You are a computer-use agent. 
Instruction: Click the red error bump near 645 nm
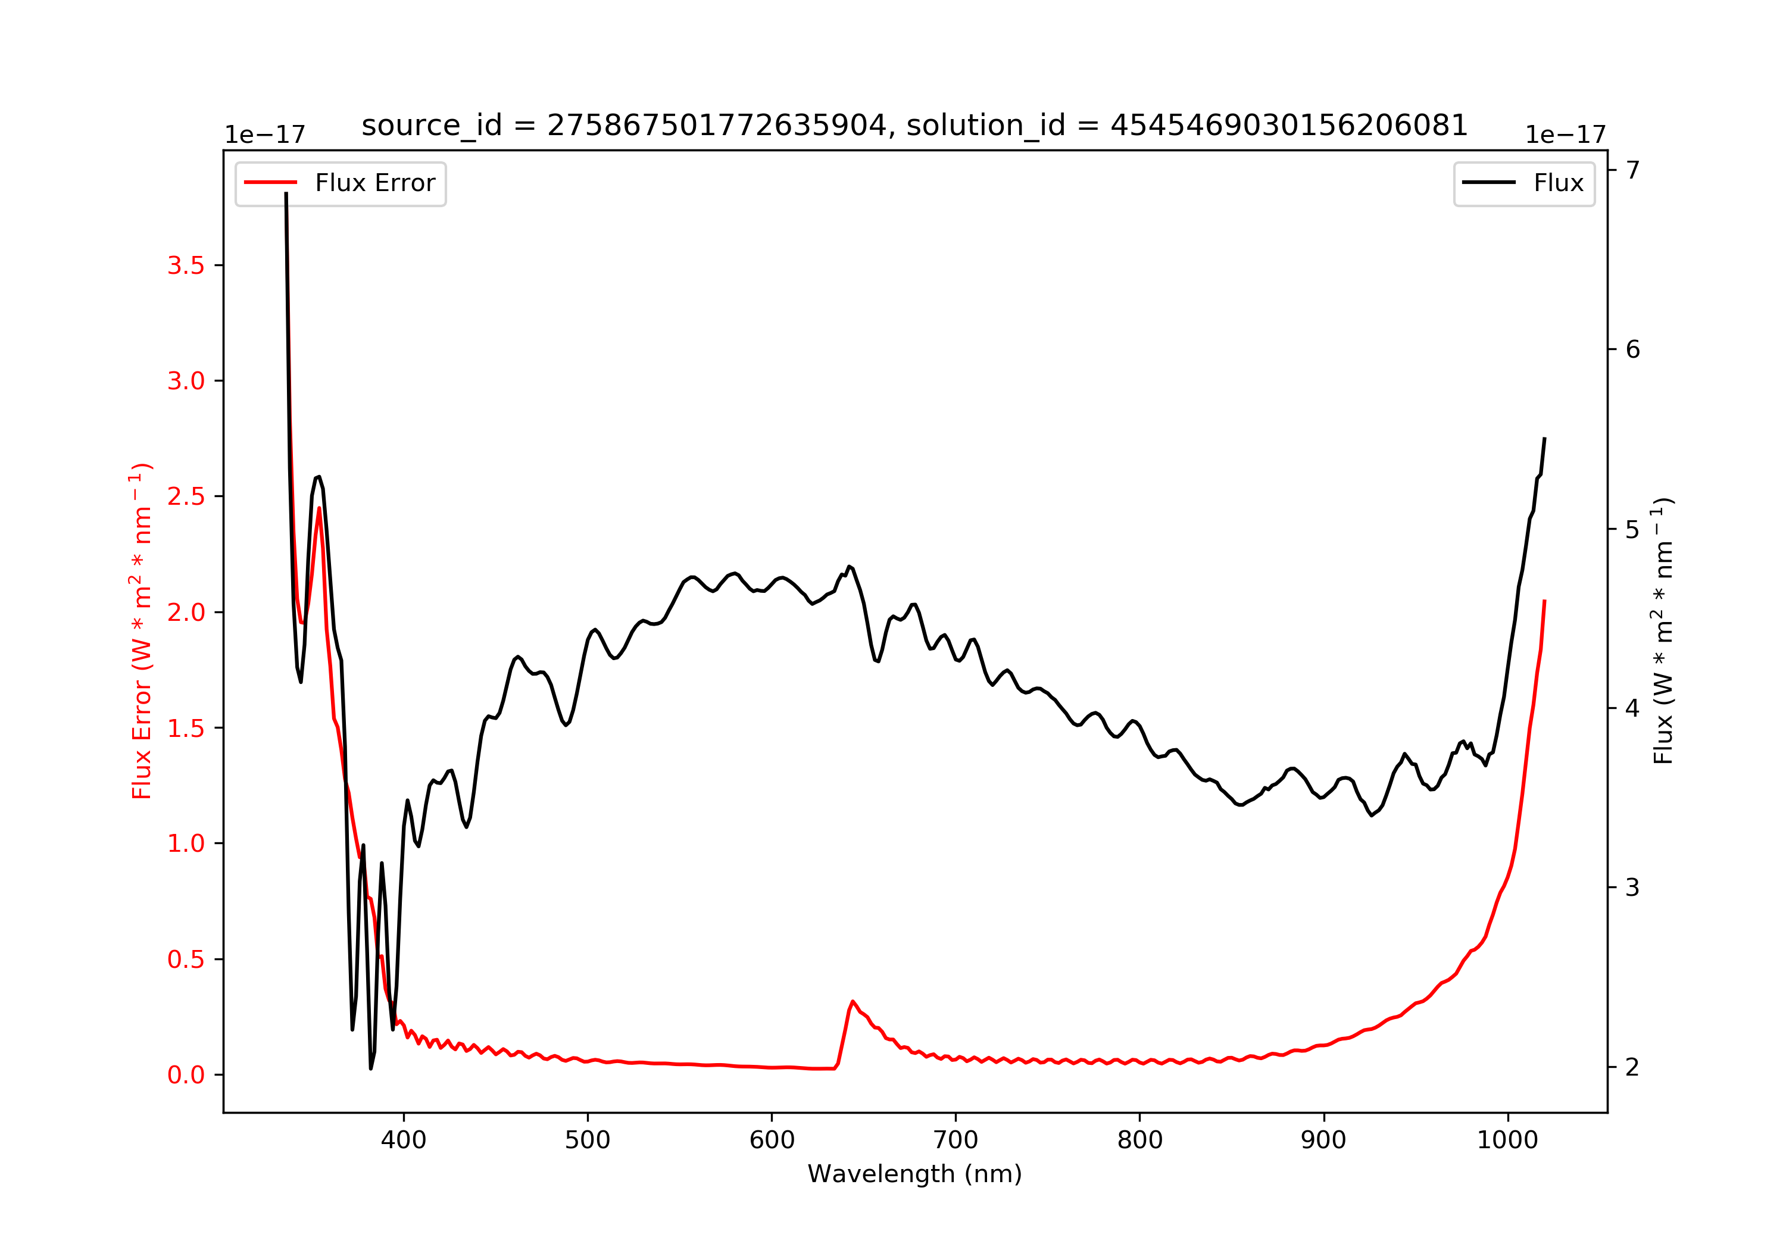(x=853, y=1002)
